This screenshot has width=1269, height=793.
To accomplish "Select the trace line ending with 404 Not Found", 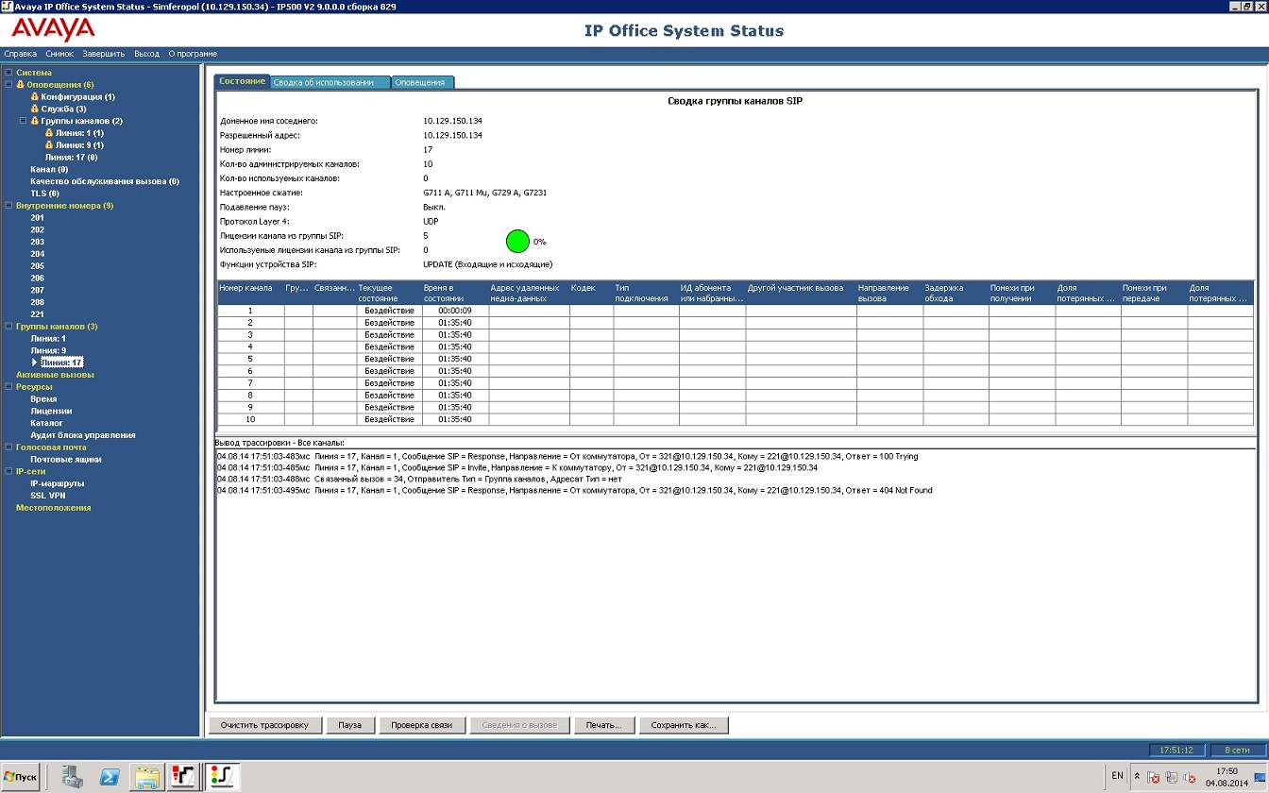I will tap(574, 491).
